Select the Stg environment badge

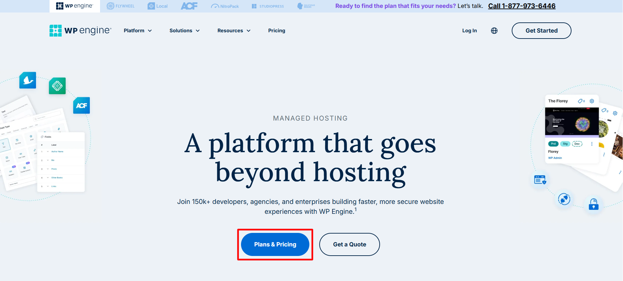coord(565,144)
